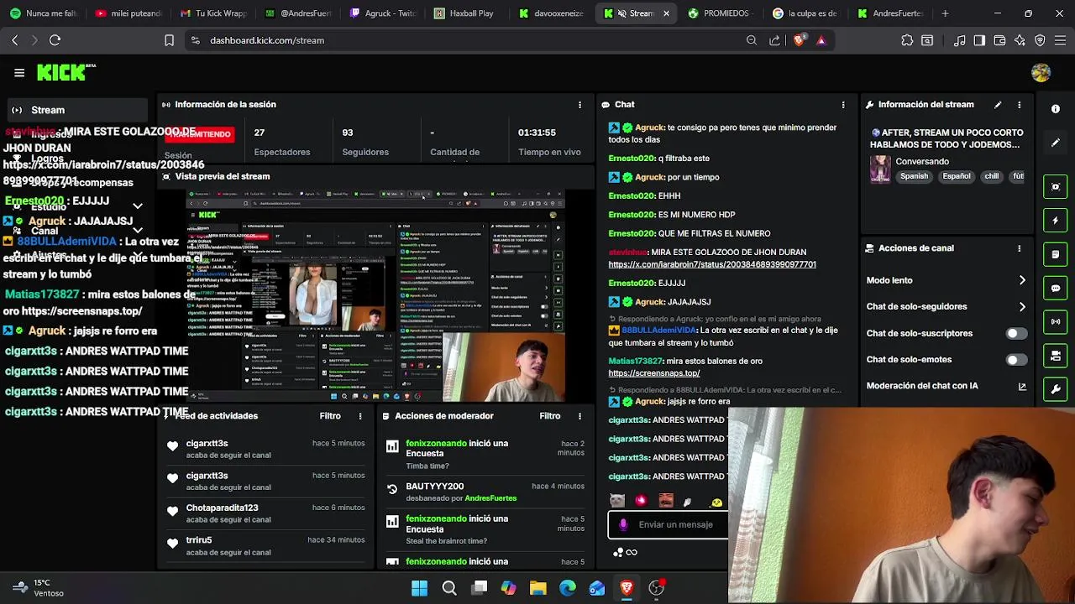Toggle the broadcast signal icon in right sidebar
Viewport: 1075px width, 604px height.
1056,322
